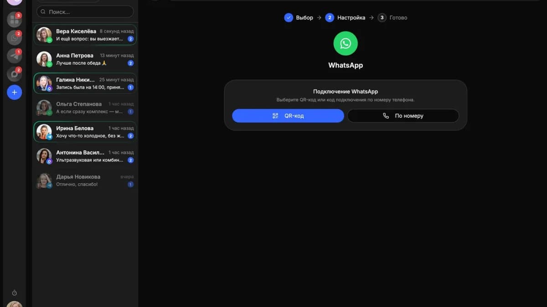
Task: Select the Выбор step in wizard
Action: [x=299, y=18]
